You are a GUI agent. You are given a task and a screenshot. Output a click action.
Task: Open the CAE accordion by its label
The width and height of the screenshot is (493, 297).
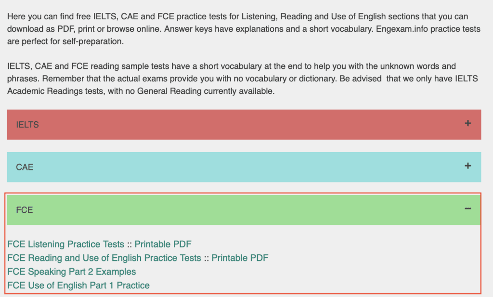click(25, 168)
